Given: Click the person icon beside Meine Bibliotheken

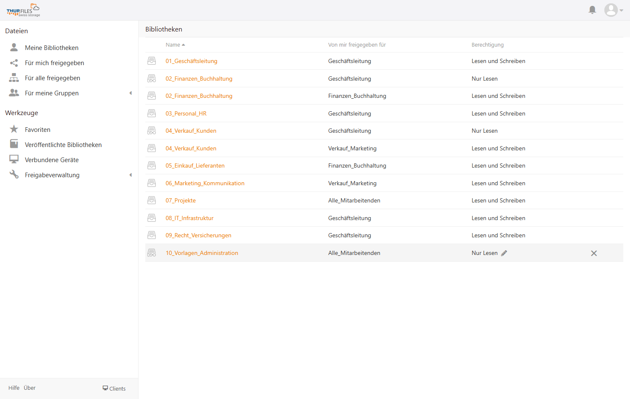Looking at the screenshot, I should [14, 47].
